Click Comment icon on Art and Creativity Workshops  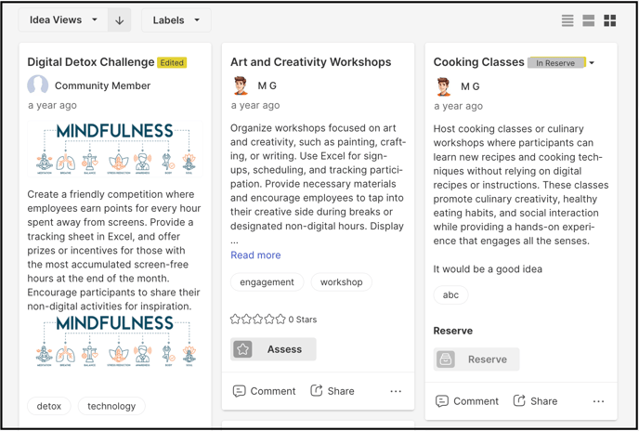[x=239, y=391]
